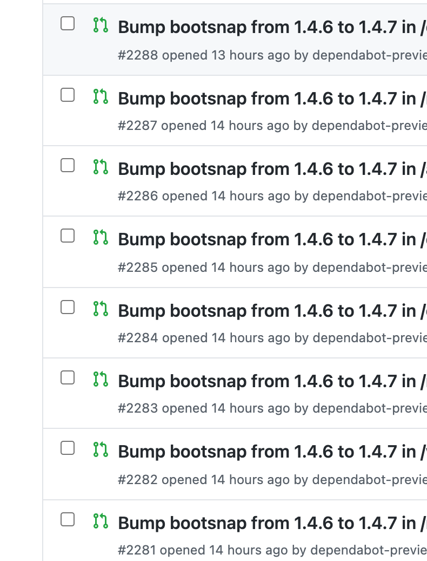The image size is (427, 561).
Task: Check the box for pull request #2282
Action: pos(68,448)
